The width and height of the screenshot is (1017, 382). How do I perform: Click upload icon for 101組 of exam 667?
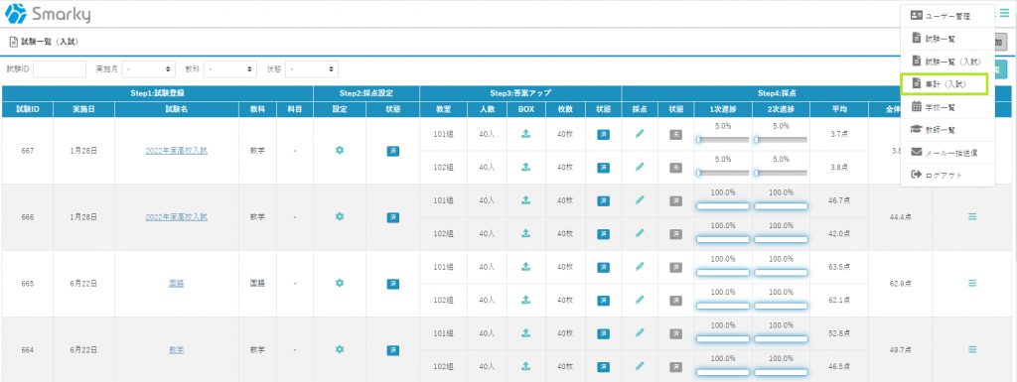526,134
